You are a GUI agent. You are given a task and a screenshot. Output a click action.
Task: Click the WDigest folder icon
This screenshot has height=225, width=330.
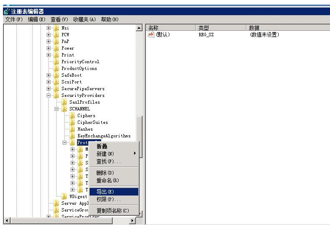[x=64, y=196]
